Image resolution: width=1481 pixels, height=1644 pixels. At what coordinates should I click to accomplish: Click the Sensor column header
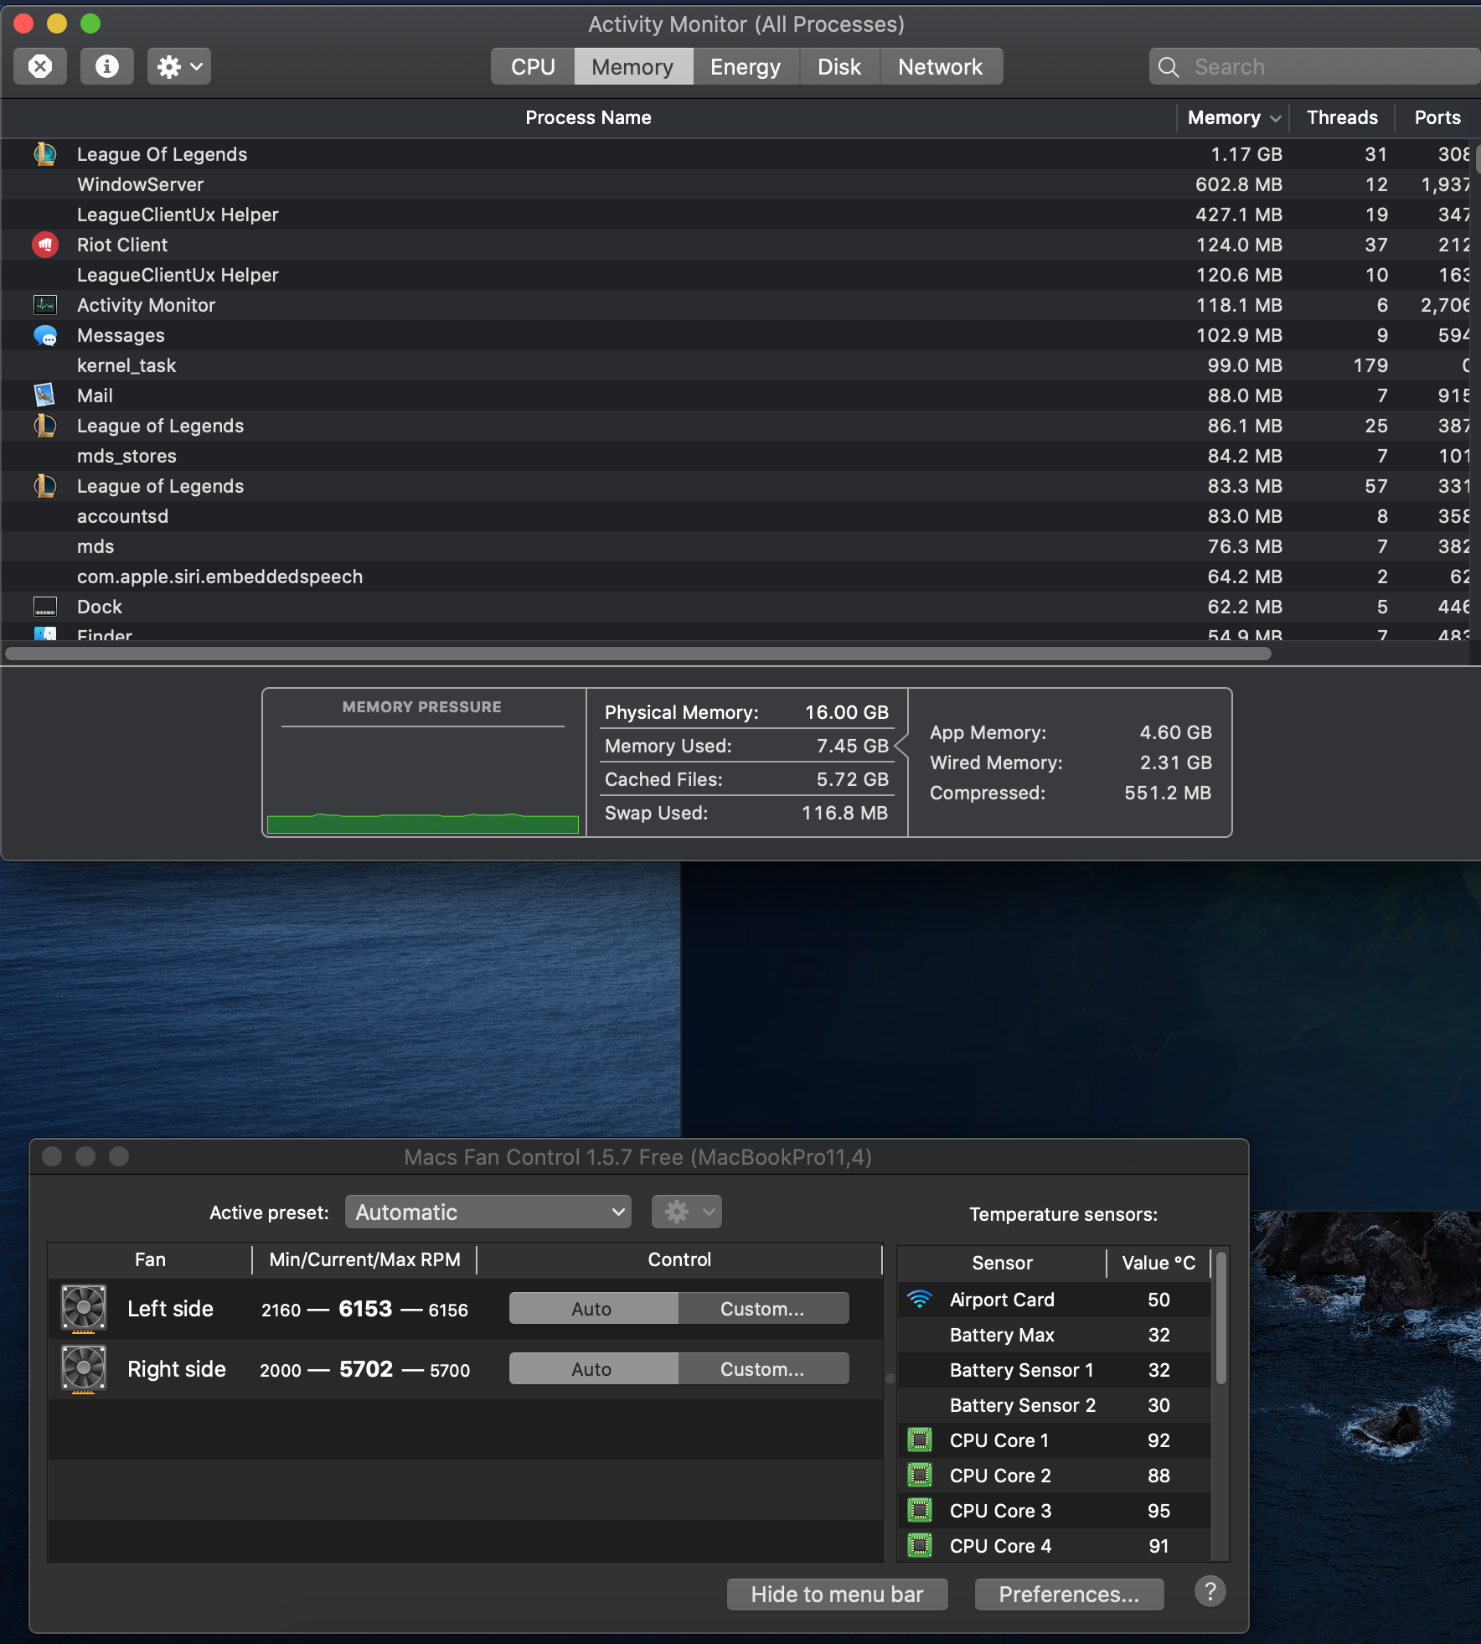tap(1002, 1263)
